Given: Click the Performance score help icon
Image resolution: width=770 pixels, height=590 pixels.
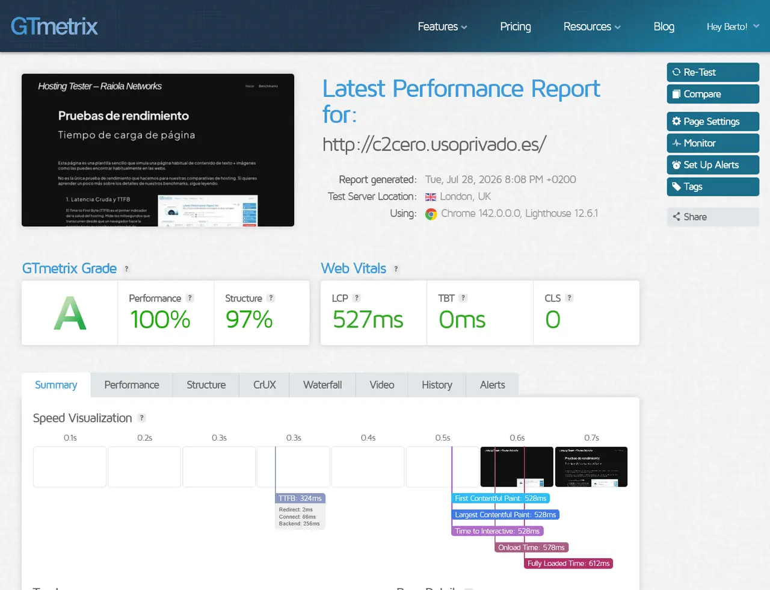Looking at the screenshot, I should coord(190,298).
